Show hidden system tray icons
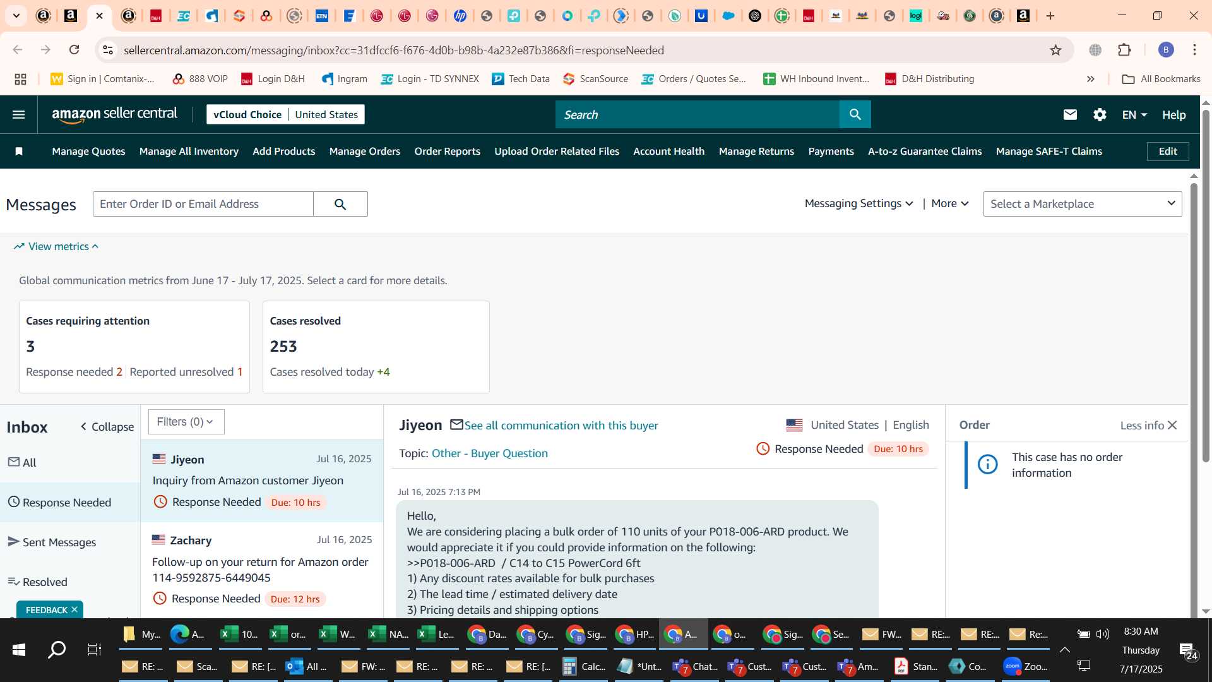This screenshot has width=1212, height=682. point(1064,650)
